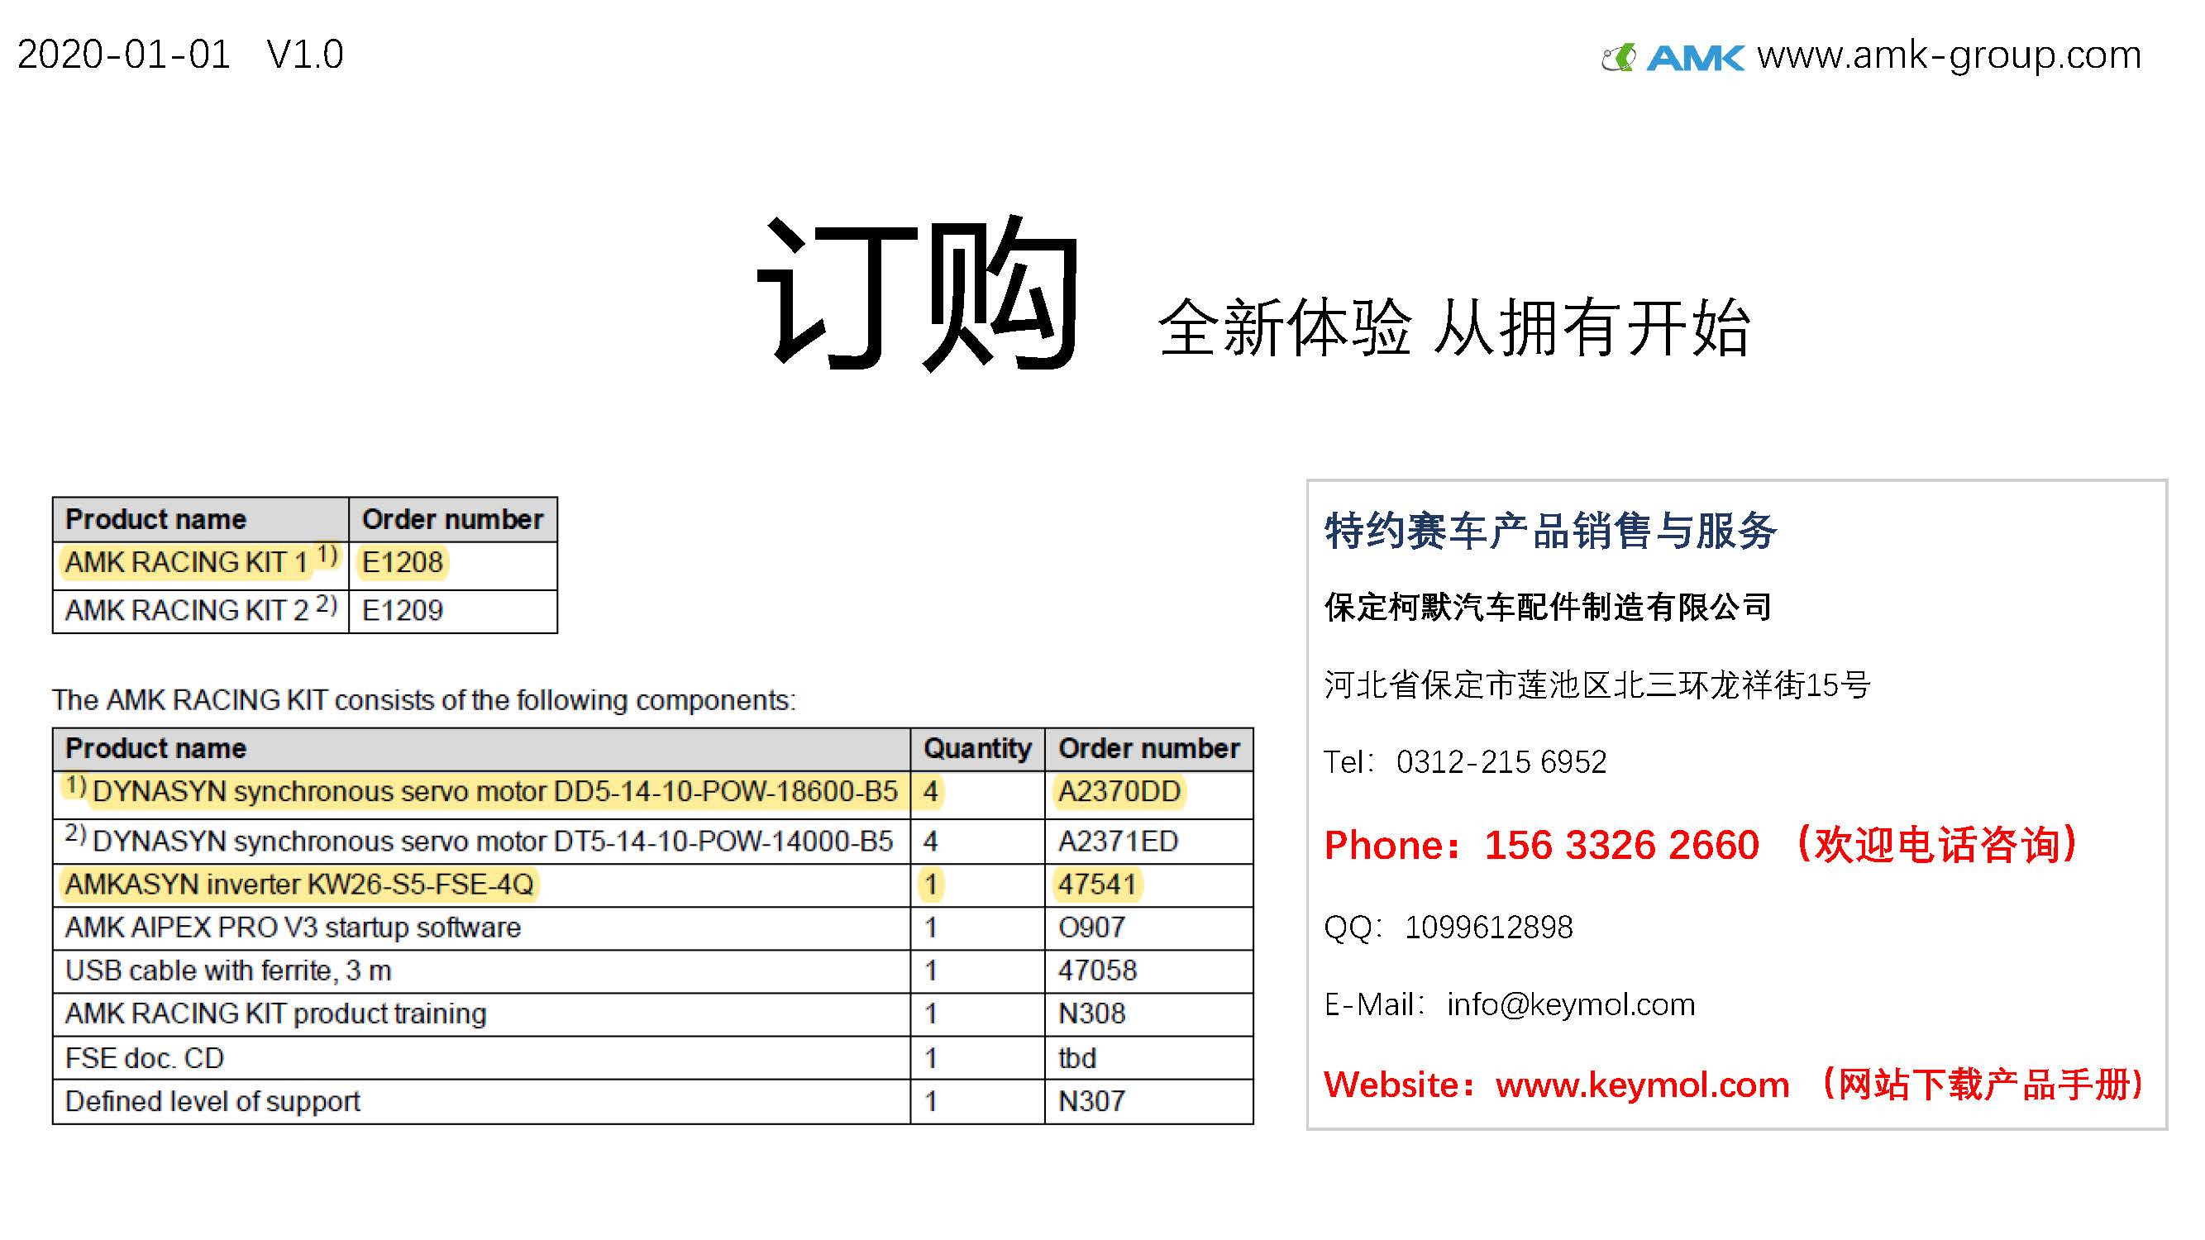Click the Quantity column header

976,748
